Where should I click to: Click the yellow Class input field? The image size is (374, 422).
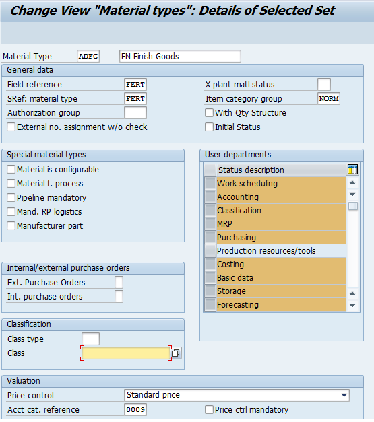[x=126, y=353]
